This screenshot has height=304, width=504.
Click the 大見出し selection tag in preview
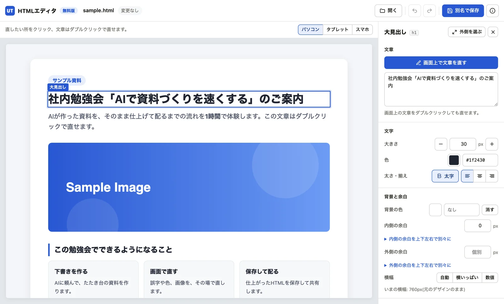pyautogui.click(x=58, y=87)
